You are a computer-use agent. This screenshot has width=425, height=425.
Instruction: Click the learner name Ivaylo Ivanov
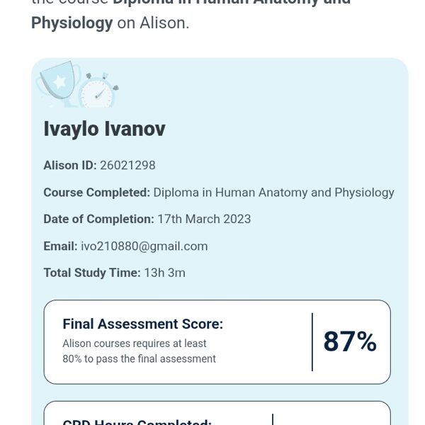tap(104, 129)
